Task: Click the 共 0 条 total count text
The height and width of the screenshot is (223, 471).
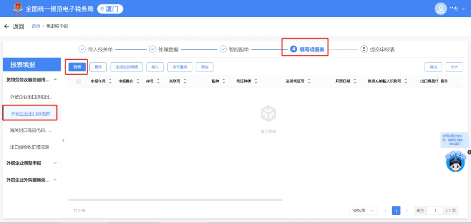Action: click(x=79, y=211)
